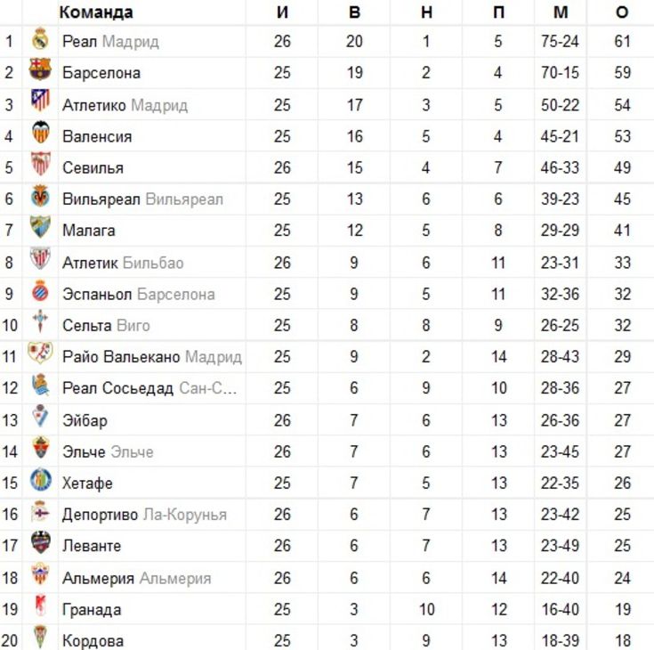Sort by the М goals column header
The image size is (654, 650).
click(x=561, y=12)
